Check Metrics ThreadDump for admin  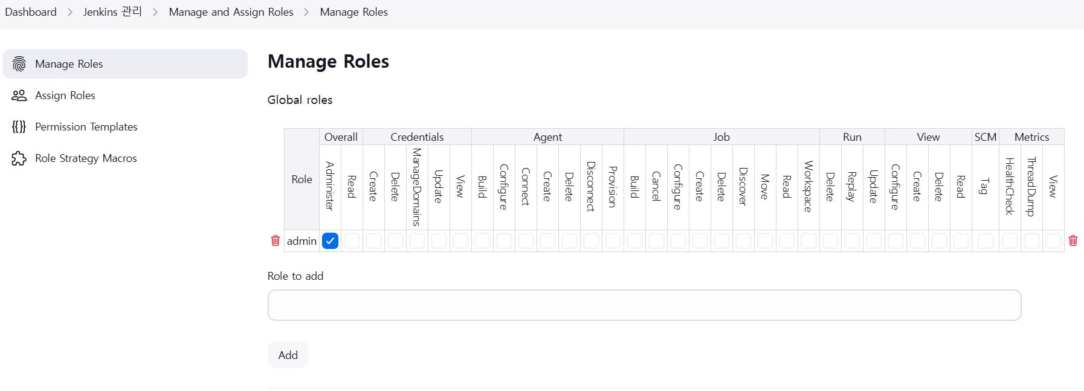tap(1032, 241)
